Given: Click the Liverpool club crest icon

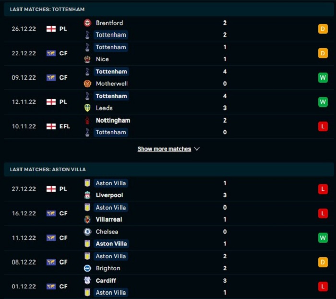Looking at the screenshot, I should (87, 195).
